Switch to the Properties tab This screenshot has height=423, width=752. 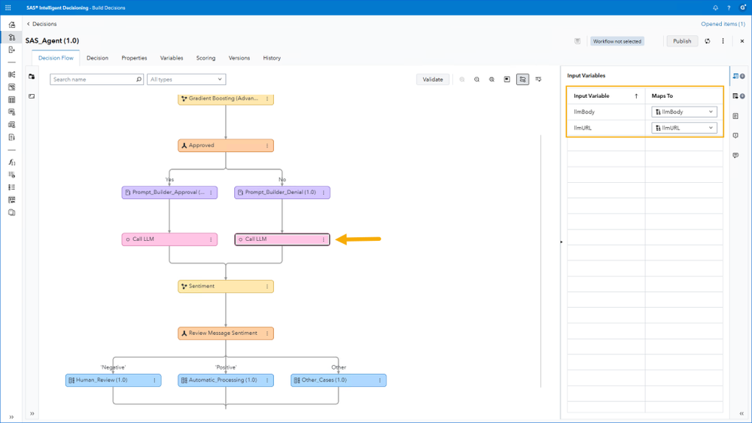click(x=134, y=58)
